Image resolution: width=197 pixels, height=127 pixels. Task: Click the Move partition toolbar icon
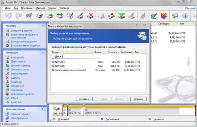coord(50,16)
